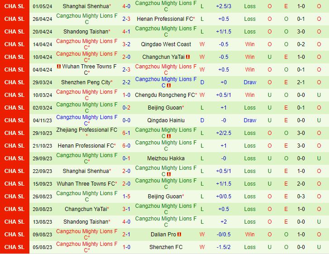Click score 3-2 versus Qingdao West Coast

126,44
